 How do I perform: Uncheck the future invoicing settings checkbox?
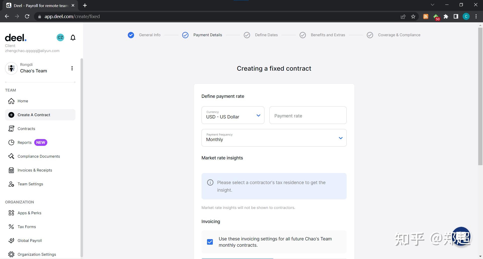tap(210, 242)
